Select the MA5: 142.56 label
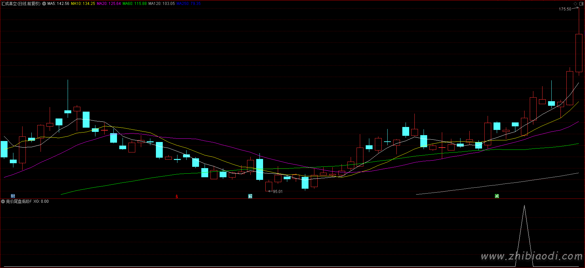The image size is (585, 268). [58, 4]
